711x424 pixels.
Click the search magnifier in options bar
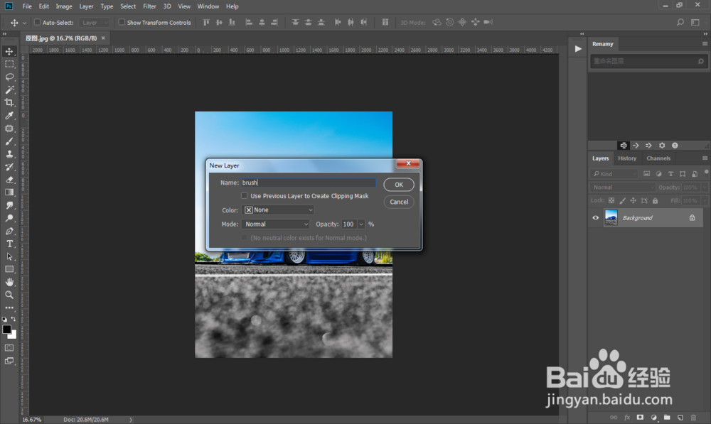pyautogui.click(x=680, y=22)
